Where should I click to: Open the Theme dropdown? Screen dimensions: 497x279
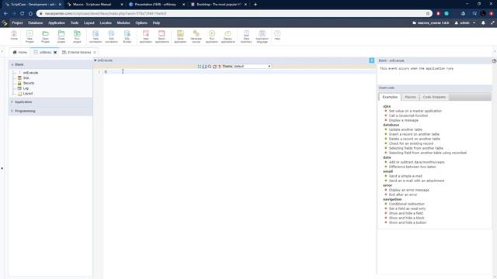pos(252,67)
